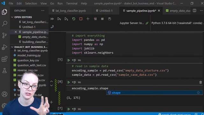Image resolution: width=204 pixels, height=115 pixels.
Task: Open the Help menu
Action: (84, 4)
